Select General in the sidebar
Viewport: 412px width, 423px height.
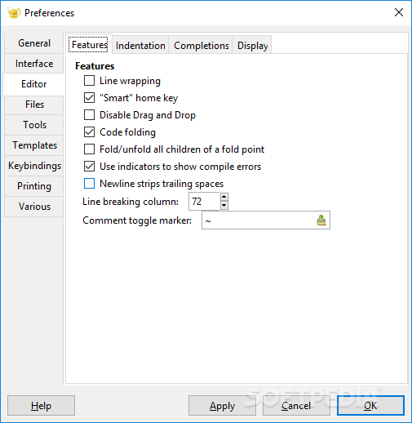point(34,43)
